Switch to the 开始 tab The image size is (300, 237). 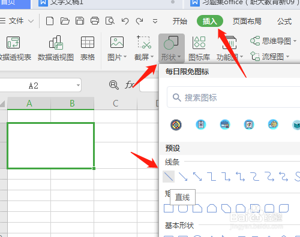[179, 21]
